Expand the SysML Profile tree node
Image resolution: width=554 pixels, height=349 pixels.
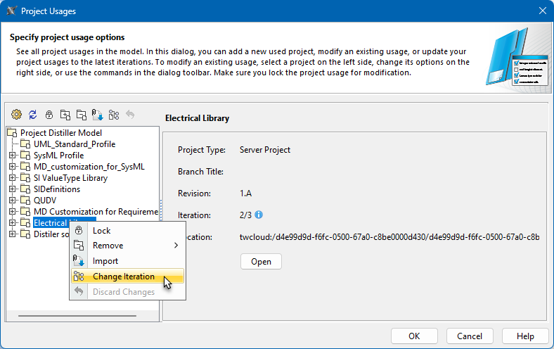point(12,156)
